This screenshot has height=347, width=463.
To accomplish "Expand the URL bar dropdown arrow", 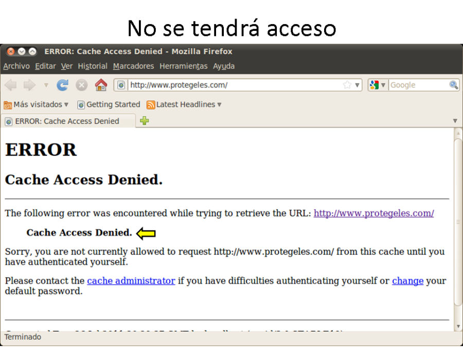I will pos(358,85).
